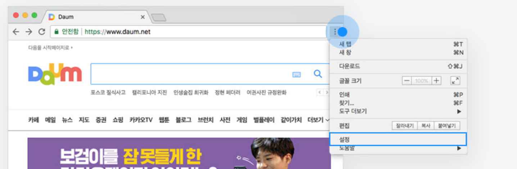Click the browser forward arrow

point(29,32)
